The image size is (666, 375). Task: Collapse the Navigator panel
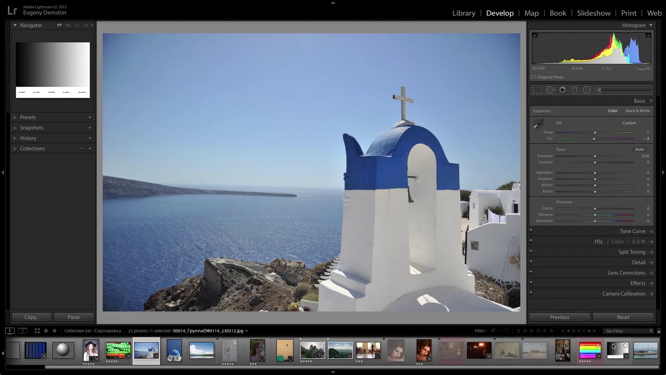pyautogui.click(x=15, y=25)
